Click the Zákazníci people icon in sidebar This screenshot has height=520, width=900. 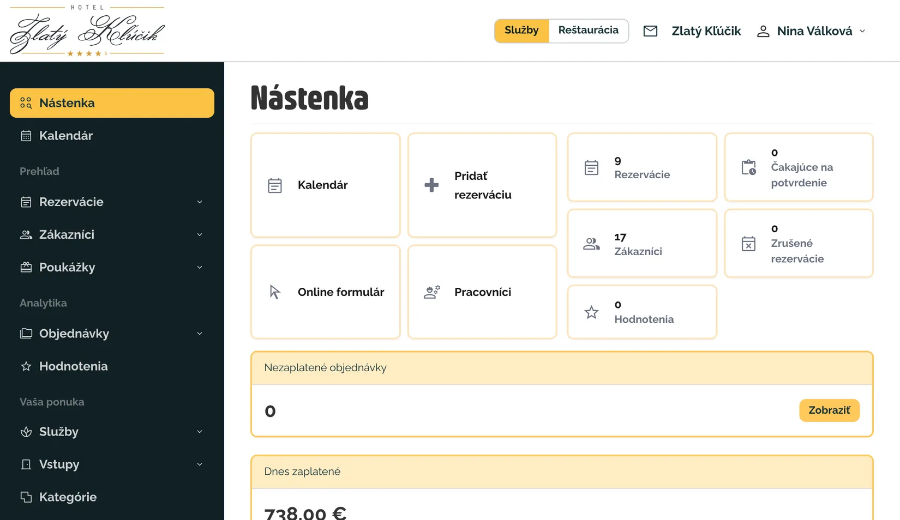[x=26, y=235]
